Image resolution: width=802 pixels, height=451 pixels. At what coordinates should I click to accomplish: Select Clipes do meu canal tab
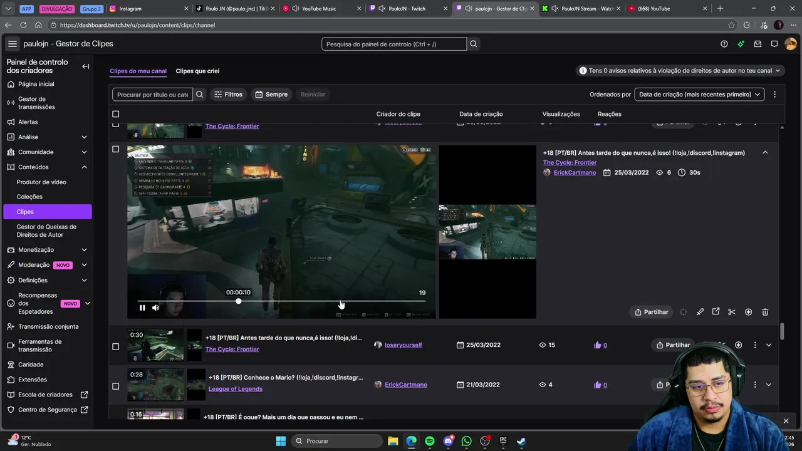coord(138,71)
